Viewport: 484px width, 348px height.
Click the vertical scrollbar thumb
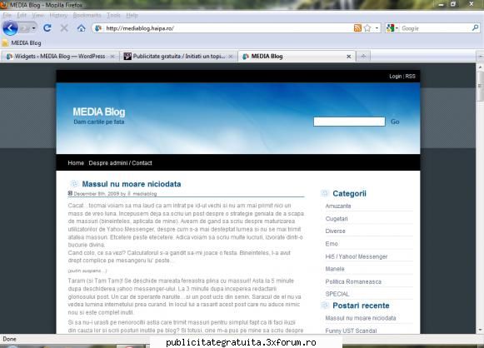point(480,86)
